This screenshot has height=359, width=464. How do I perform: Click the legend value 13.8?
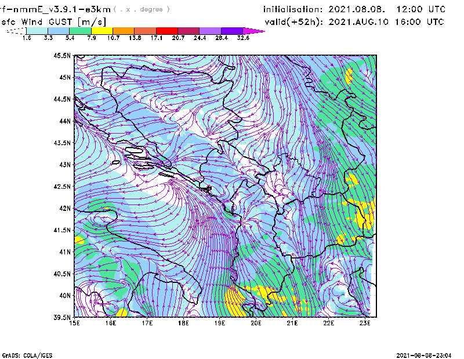pos(135,38)
